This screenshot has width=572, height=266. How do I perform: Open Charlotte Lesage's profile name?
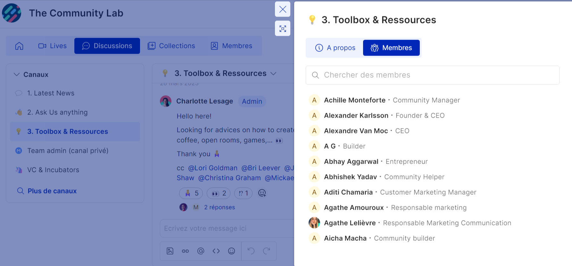(x=204, y=101)
